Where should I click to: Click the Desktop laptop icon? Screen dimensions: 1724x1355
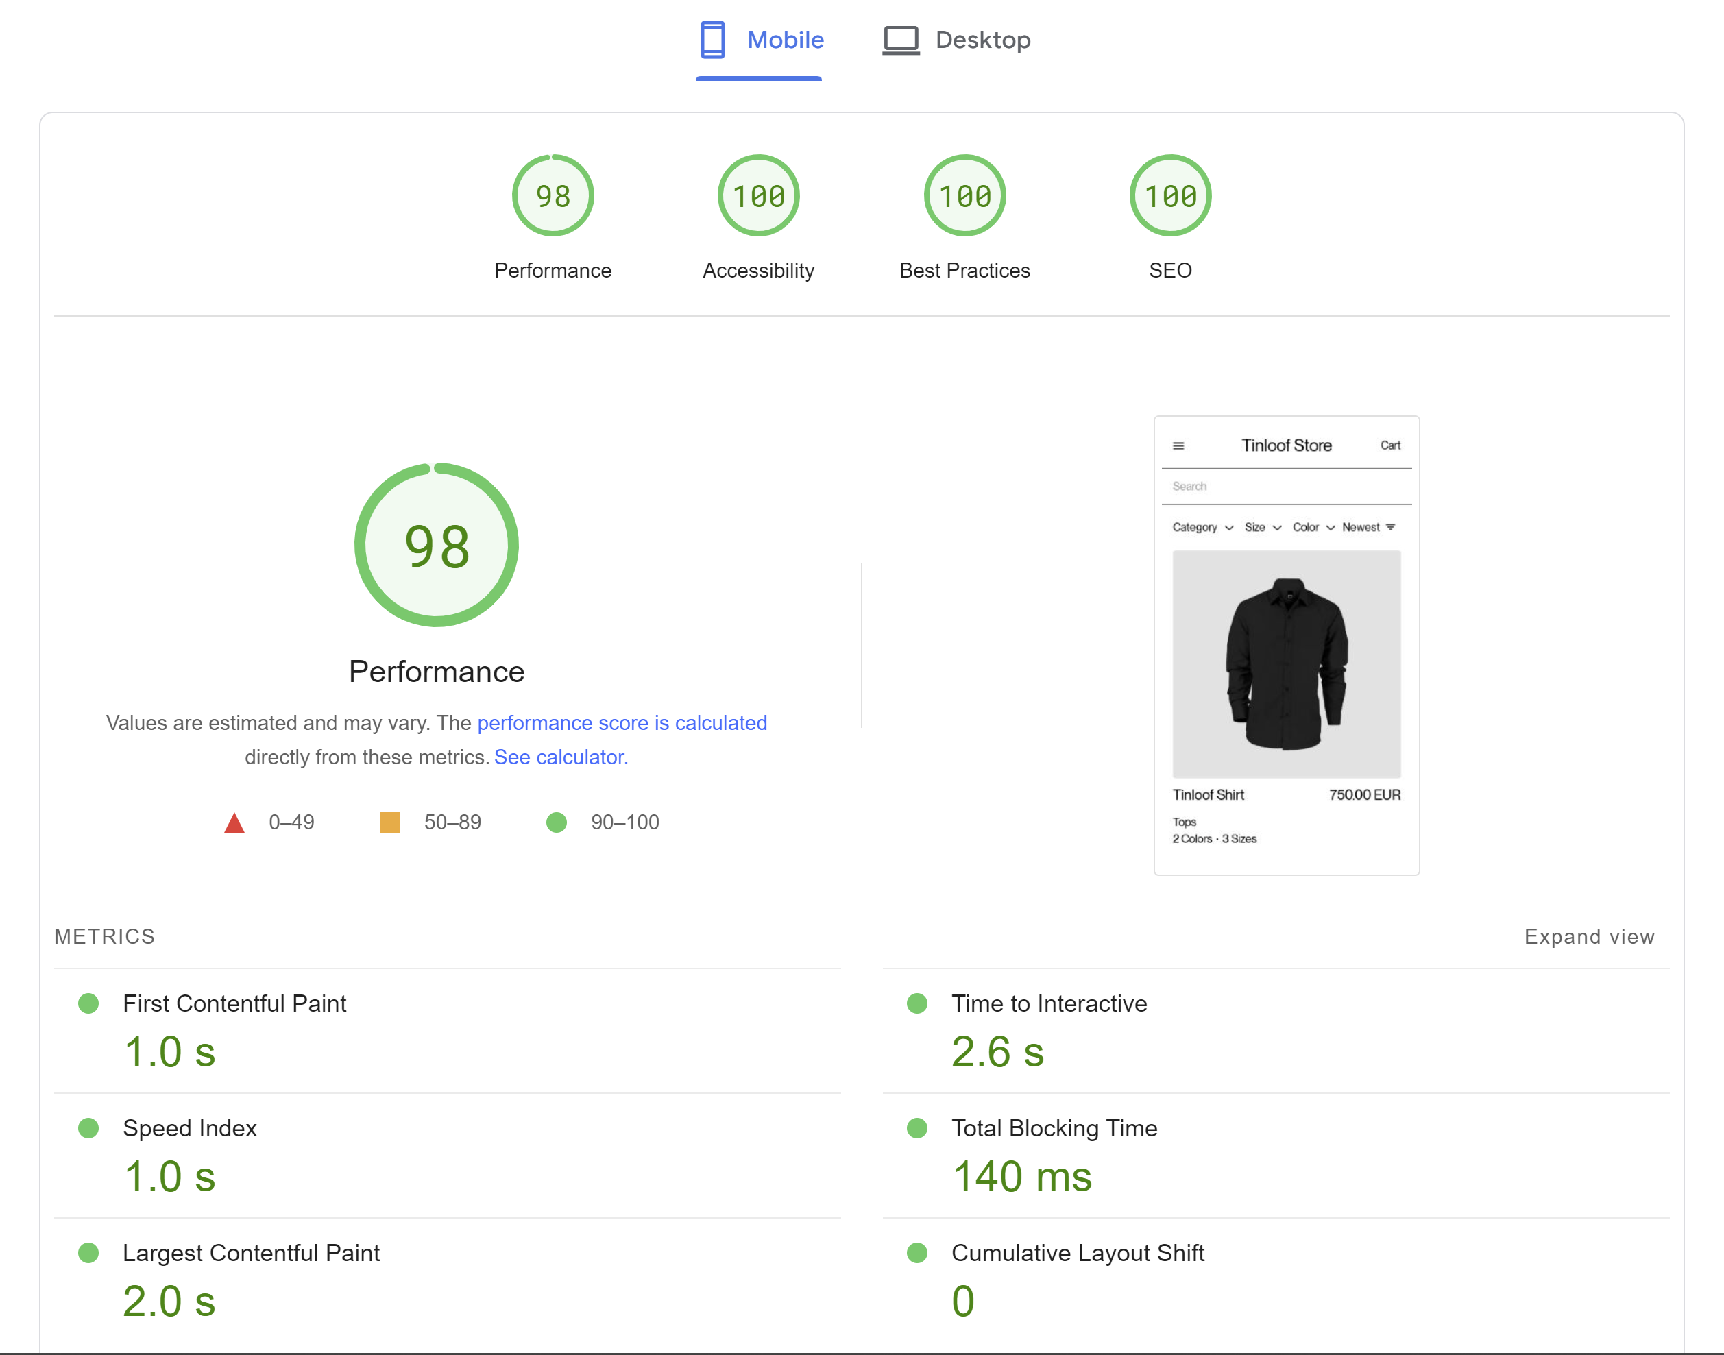coord(901,40)
